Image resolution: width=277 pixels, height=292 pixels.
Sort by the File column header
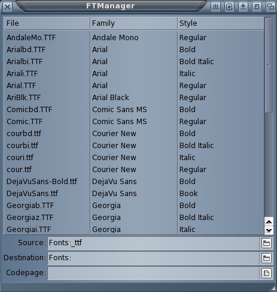[x=47, y=23]
